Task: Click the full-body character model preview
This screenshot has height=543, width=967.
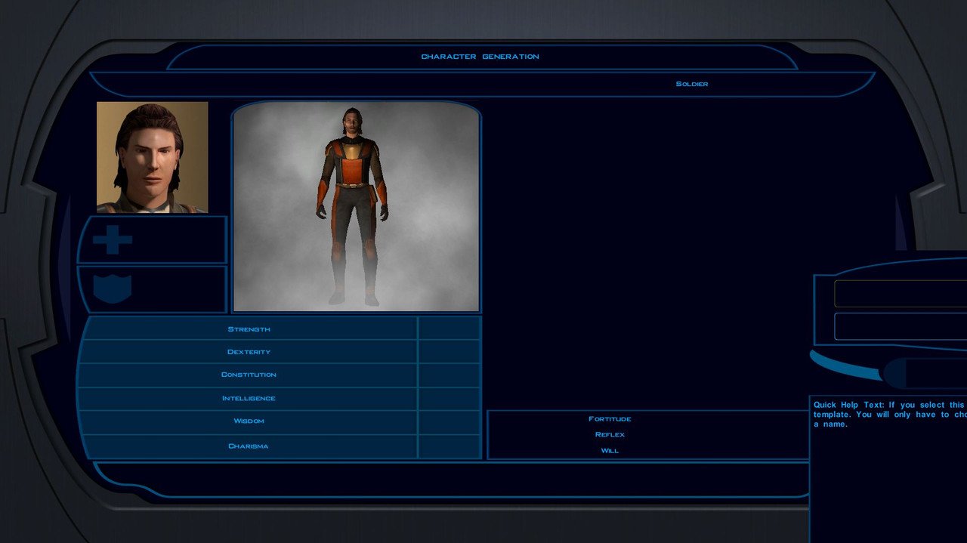Action: click(356, 207)
